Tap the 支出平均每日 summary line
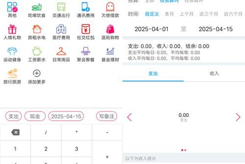This screenshot has height=164, width=245. coord(164,52)
